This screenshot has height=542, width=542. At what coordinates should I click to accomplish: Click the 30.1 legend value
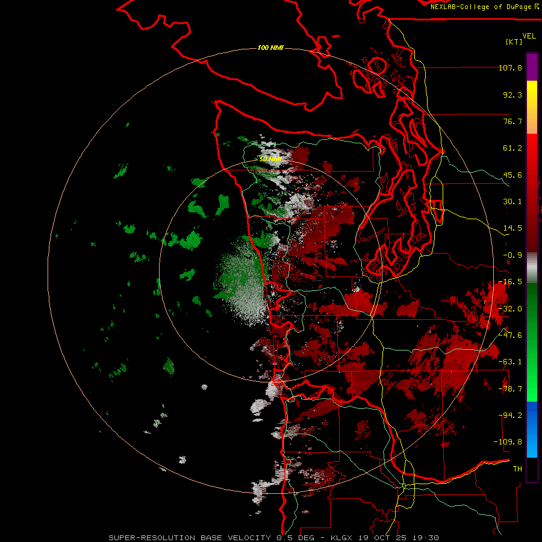pos(512,202)
